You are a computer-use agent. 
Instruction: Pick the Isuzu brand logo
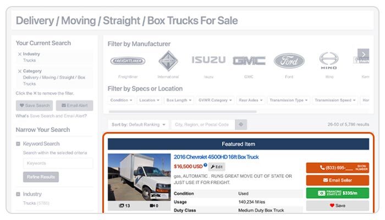[x=208, y=60]
